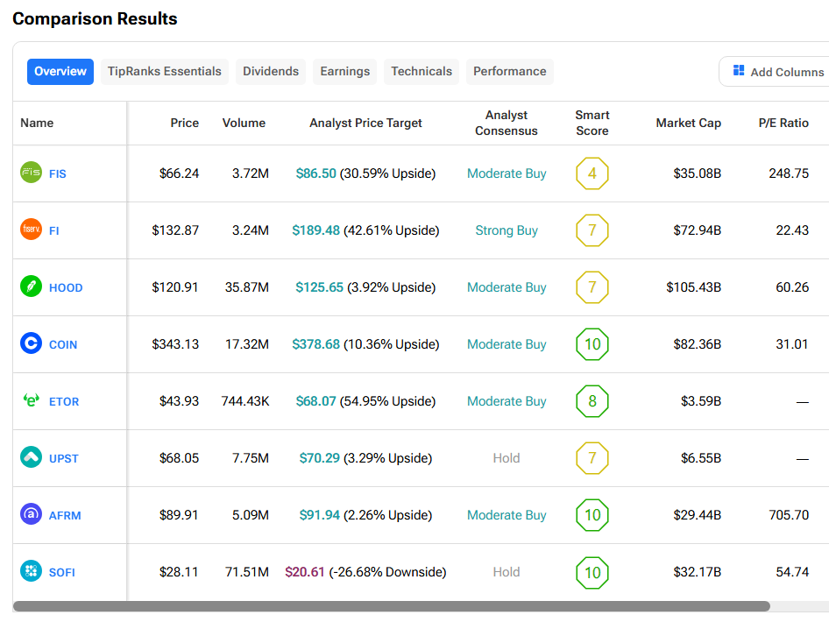This screenshot has width=829, height=622.
Task: Click the Coinbase COIN logo icon
Action: 31,343
